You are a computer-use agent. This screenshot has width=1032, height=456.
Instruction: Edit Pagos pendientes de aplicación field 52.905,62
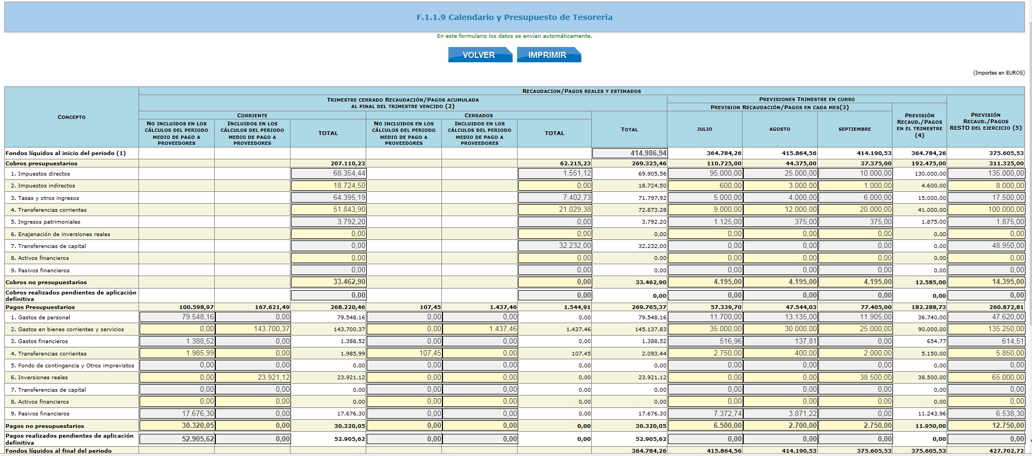coord(177,439)
